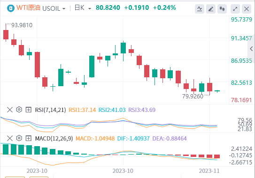Click the DEA:-0.88464 value
This screenshot has width=255, height=178.
point(170,139)
